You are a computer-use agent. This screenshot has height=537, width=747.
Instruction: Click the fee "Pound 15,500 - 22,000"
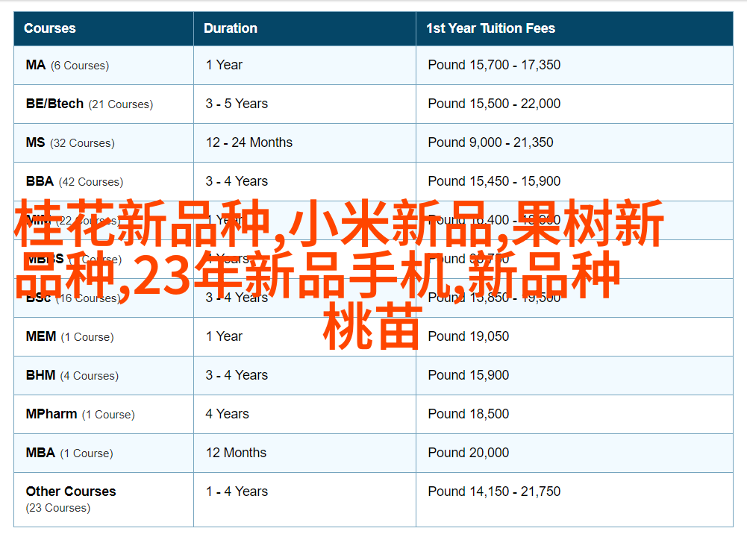[x=494, y=104]
